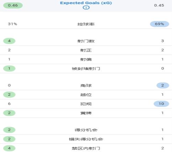Click away 得分机会 value 1

[162, 130]
